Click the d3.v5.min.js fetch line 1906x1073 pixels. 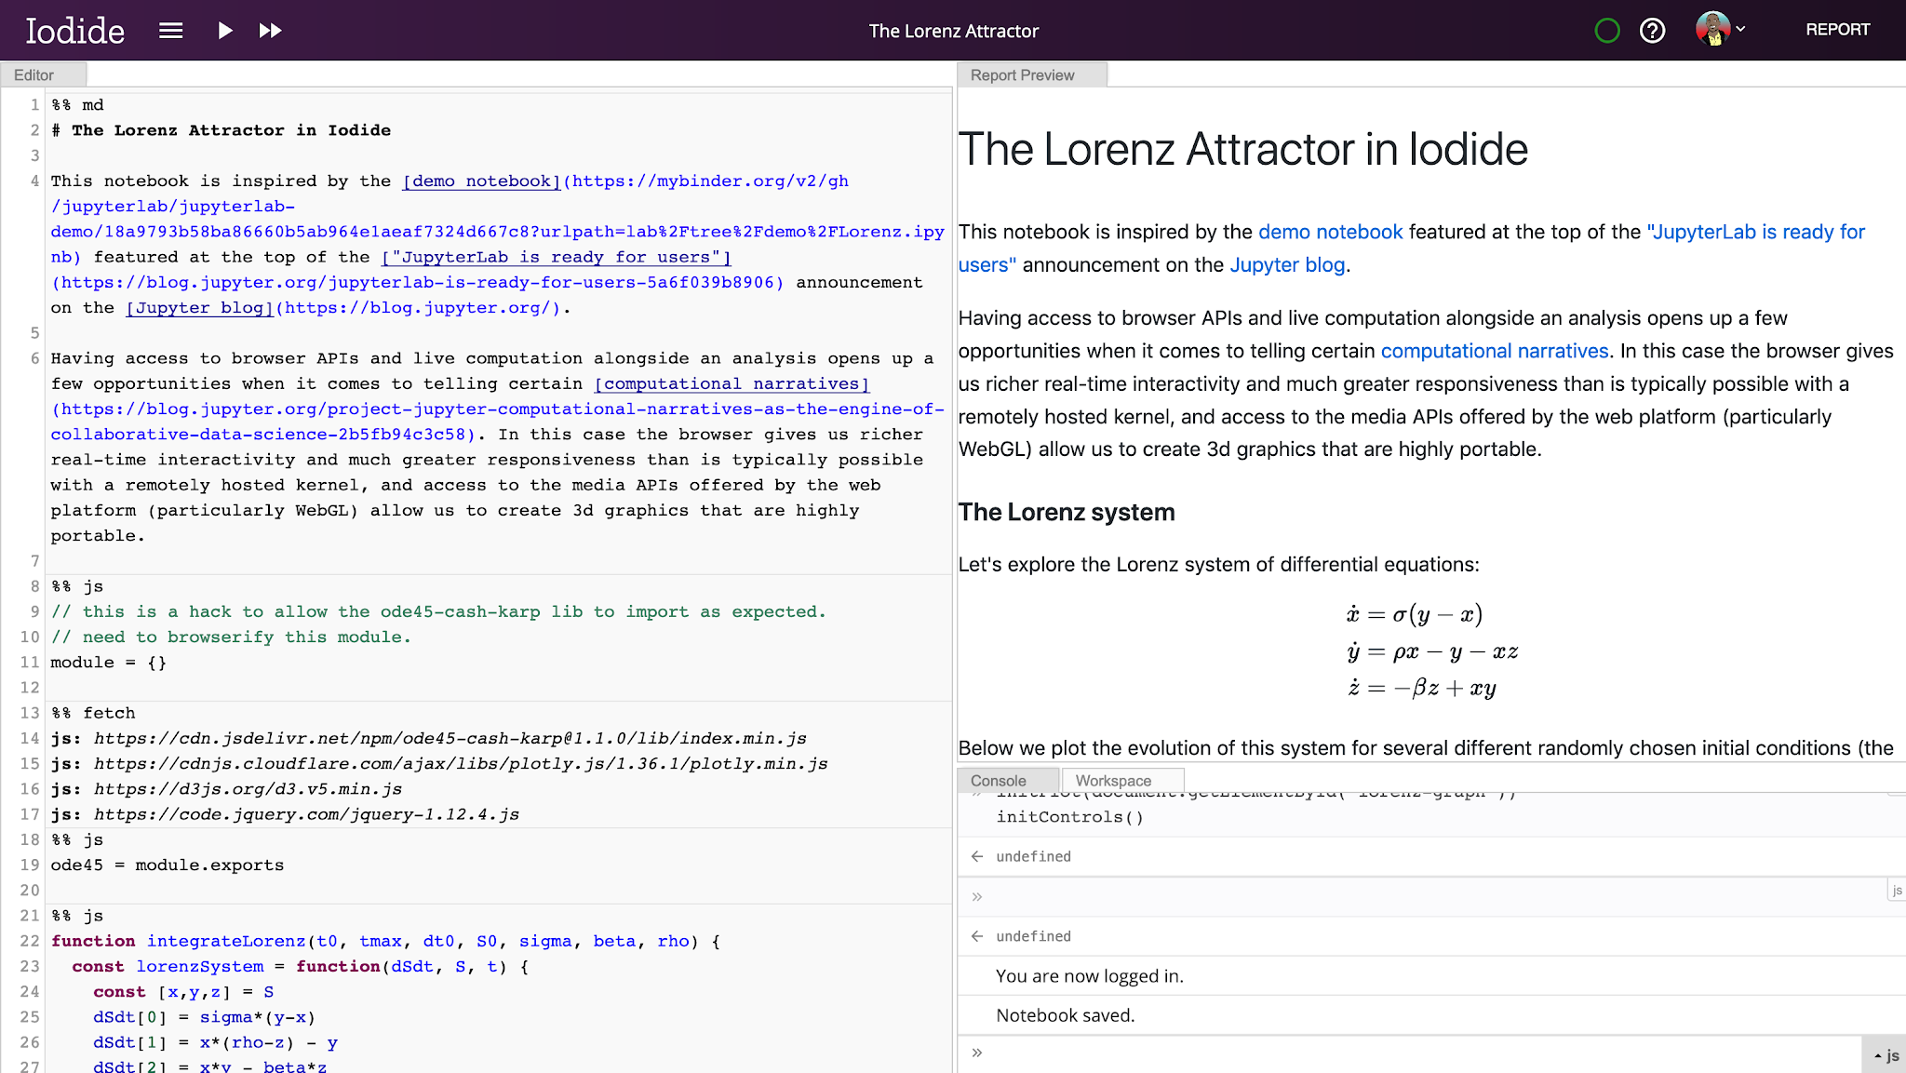click(226, 789)
